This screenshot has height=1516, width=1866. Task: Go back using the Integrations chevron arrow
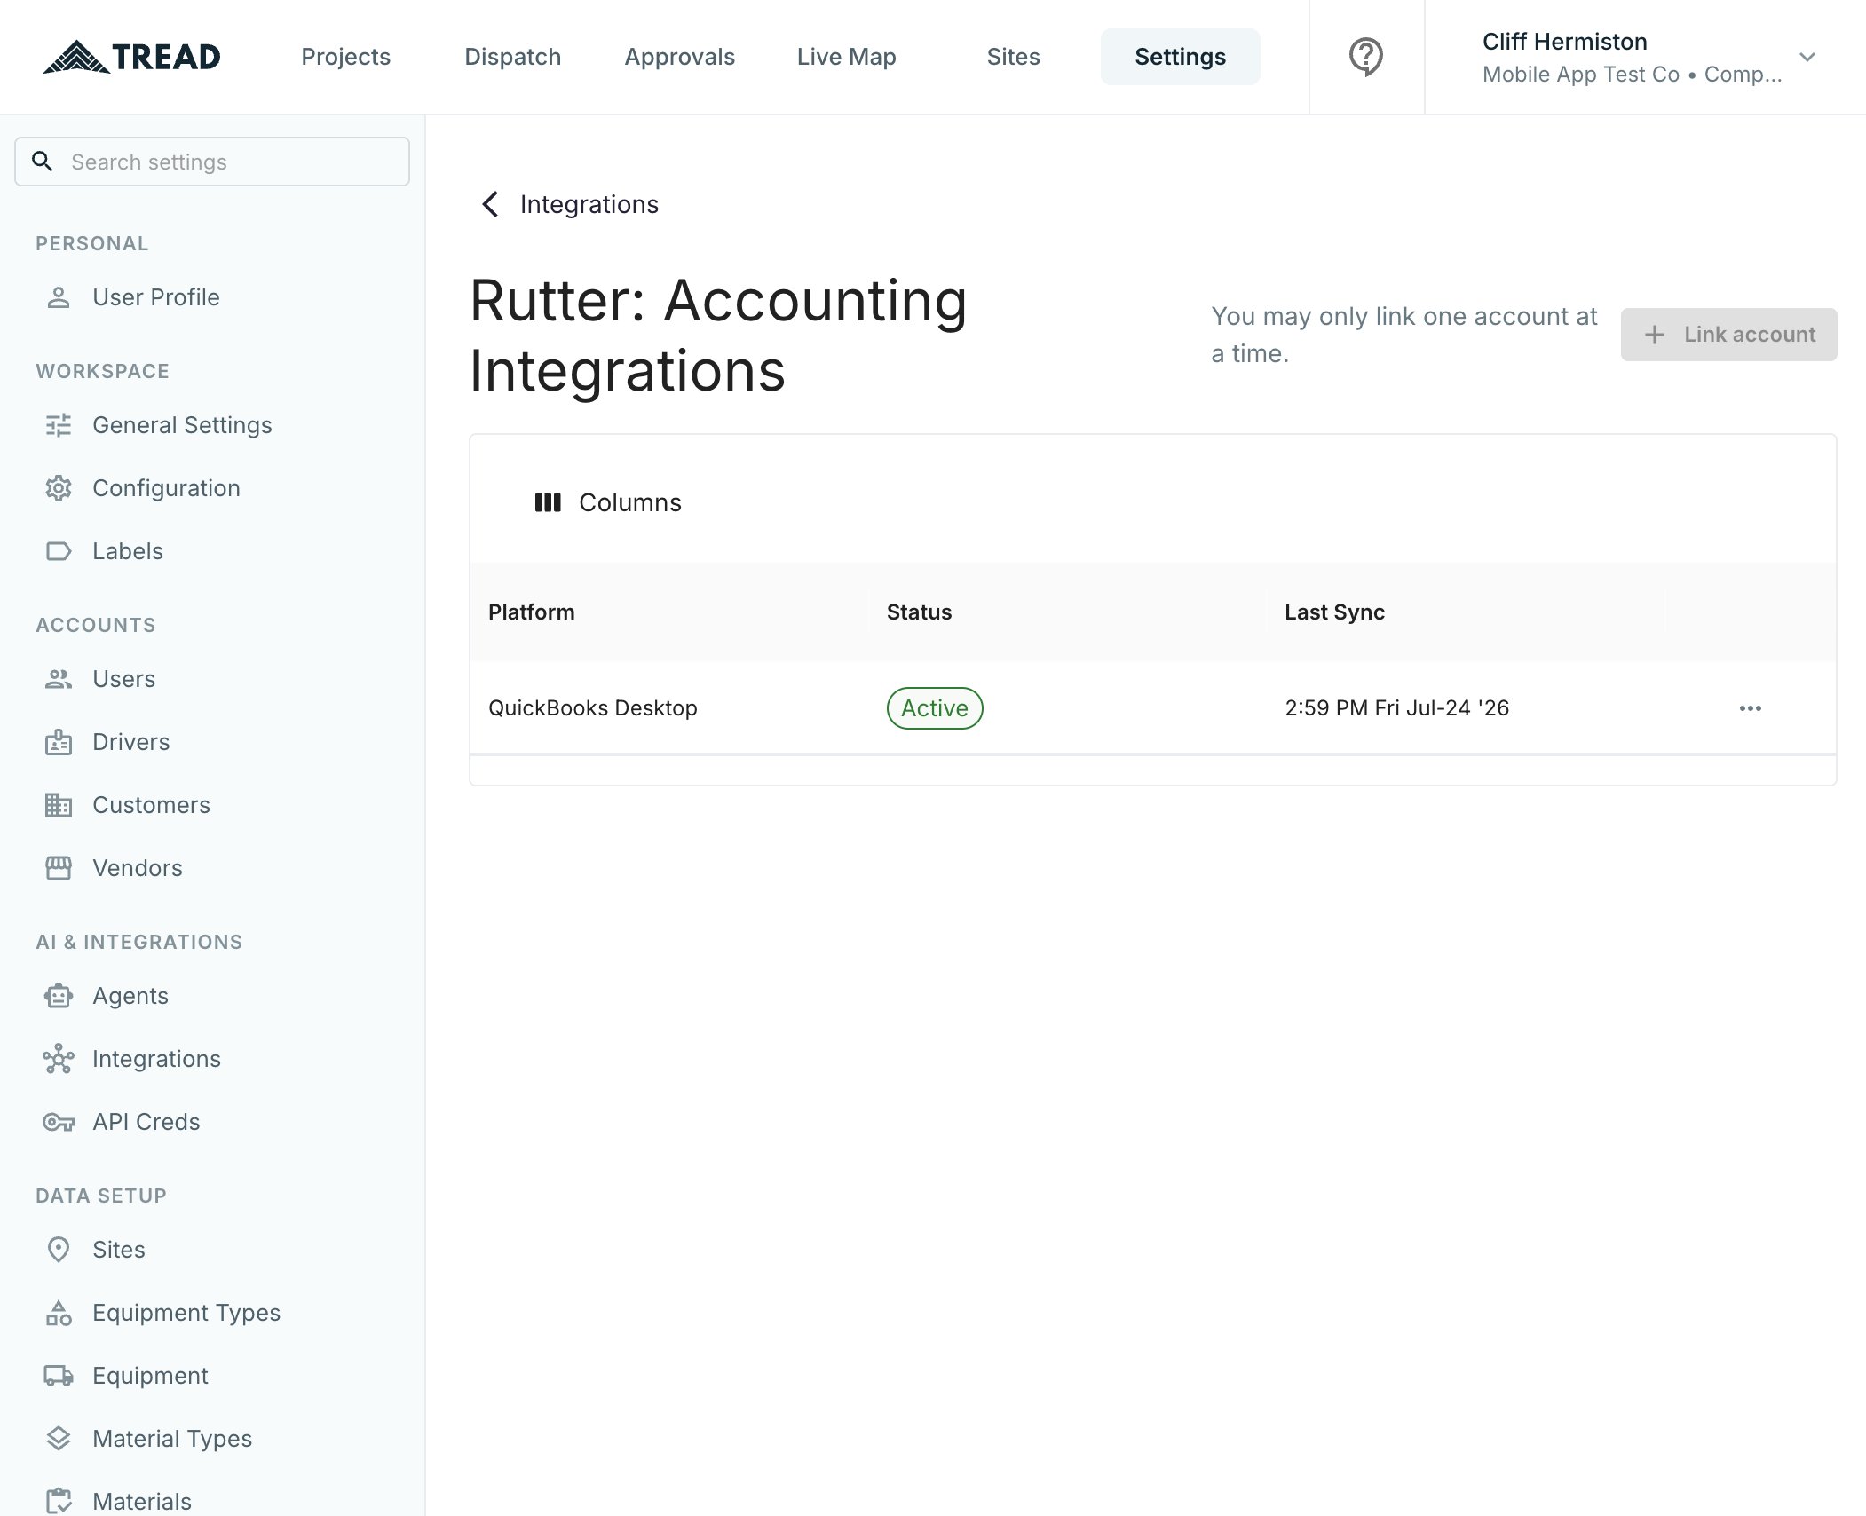tap(490, 204)
